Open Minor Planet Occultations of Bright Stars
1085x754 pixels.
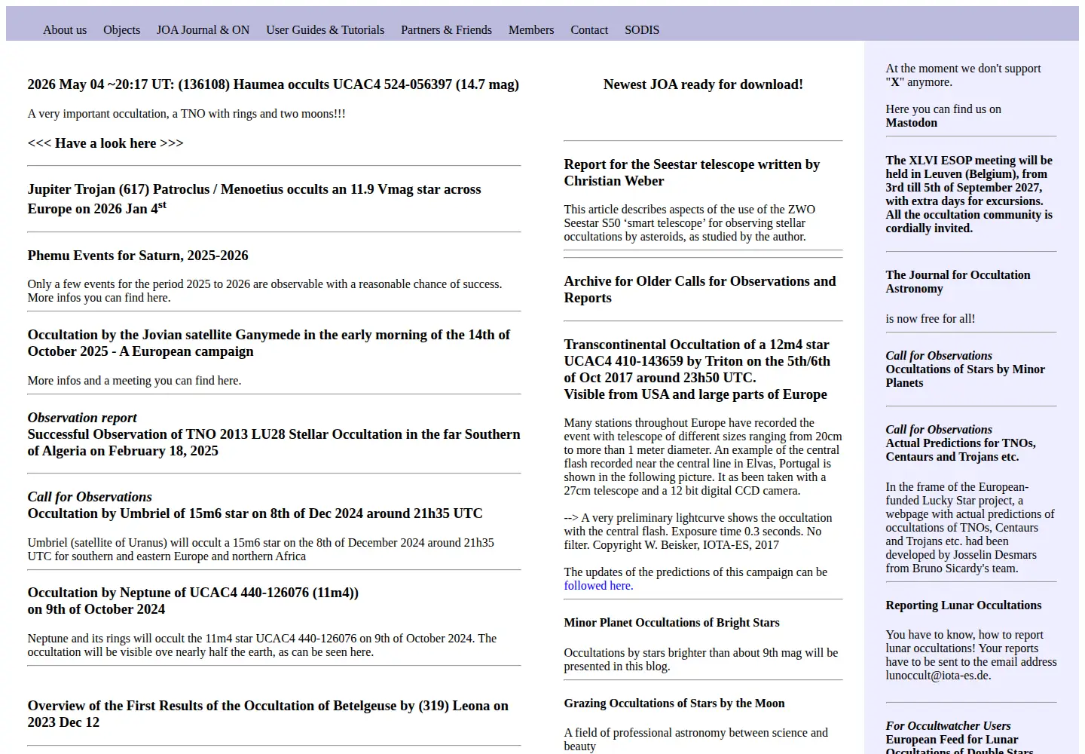(x=671, y=623)
